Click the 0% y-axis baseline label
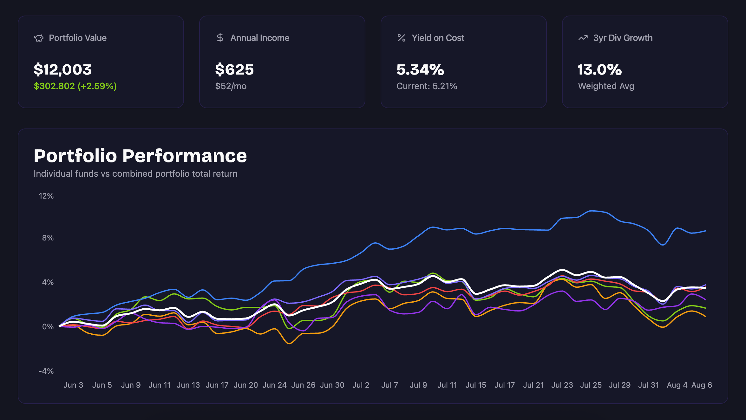The height and width of the screenshot is (420, 746). 48,326
